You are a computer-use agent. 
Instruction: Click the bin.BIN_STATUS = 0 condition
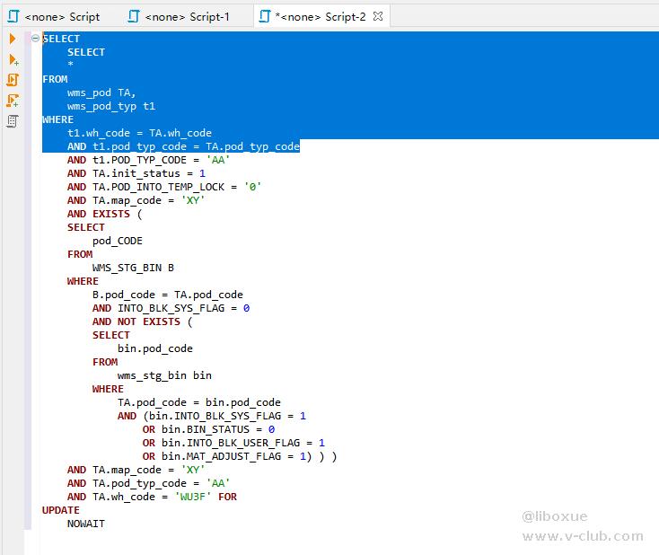point(218,429)
